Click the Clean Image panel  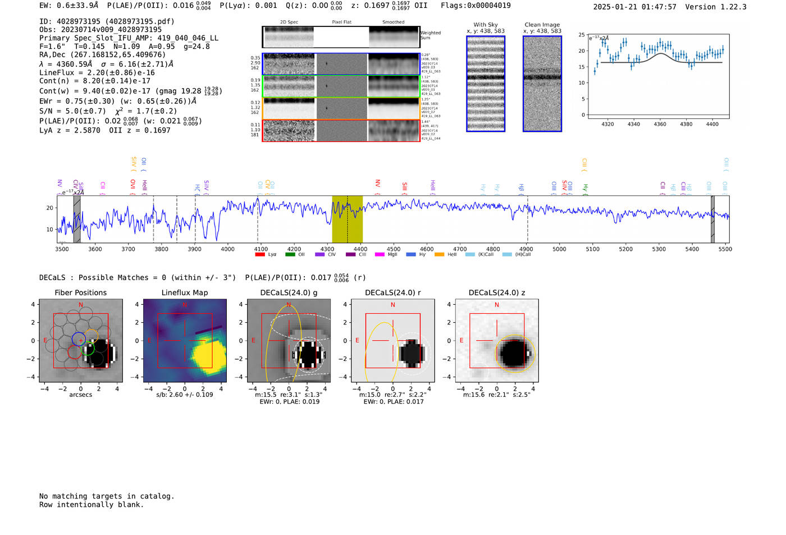click(542, 84)
